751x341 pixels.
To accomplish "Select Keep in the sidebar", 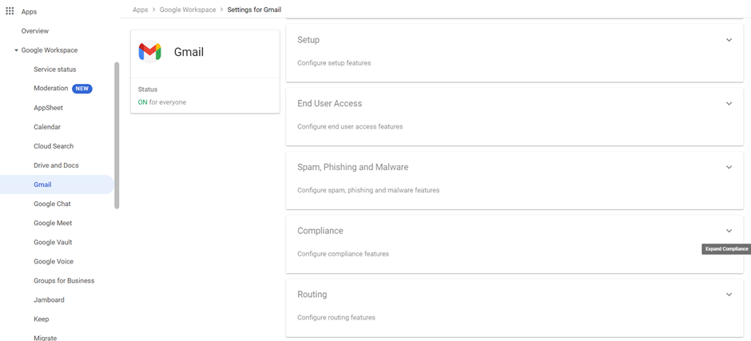I will 42,319.
